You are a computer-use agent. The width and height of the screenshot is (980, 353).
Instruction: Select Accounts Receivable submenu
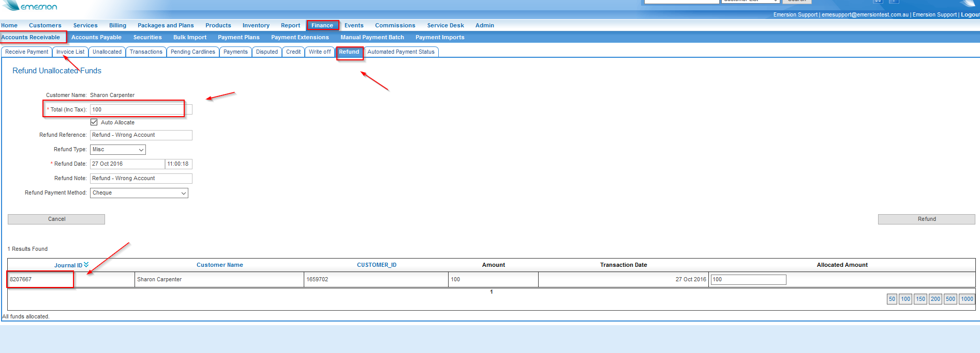(x=31, y=37)
